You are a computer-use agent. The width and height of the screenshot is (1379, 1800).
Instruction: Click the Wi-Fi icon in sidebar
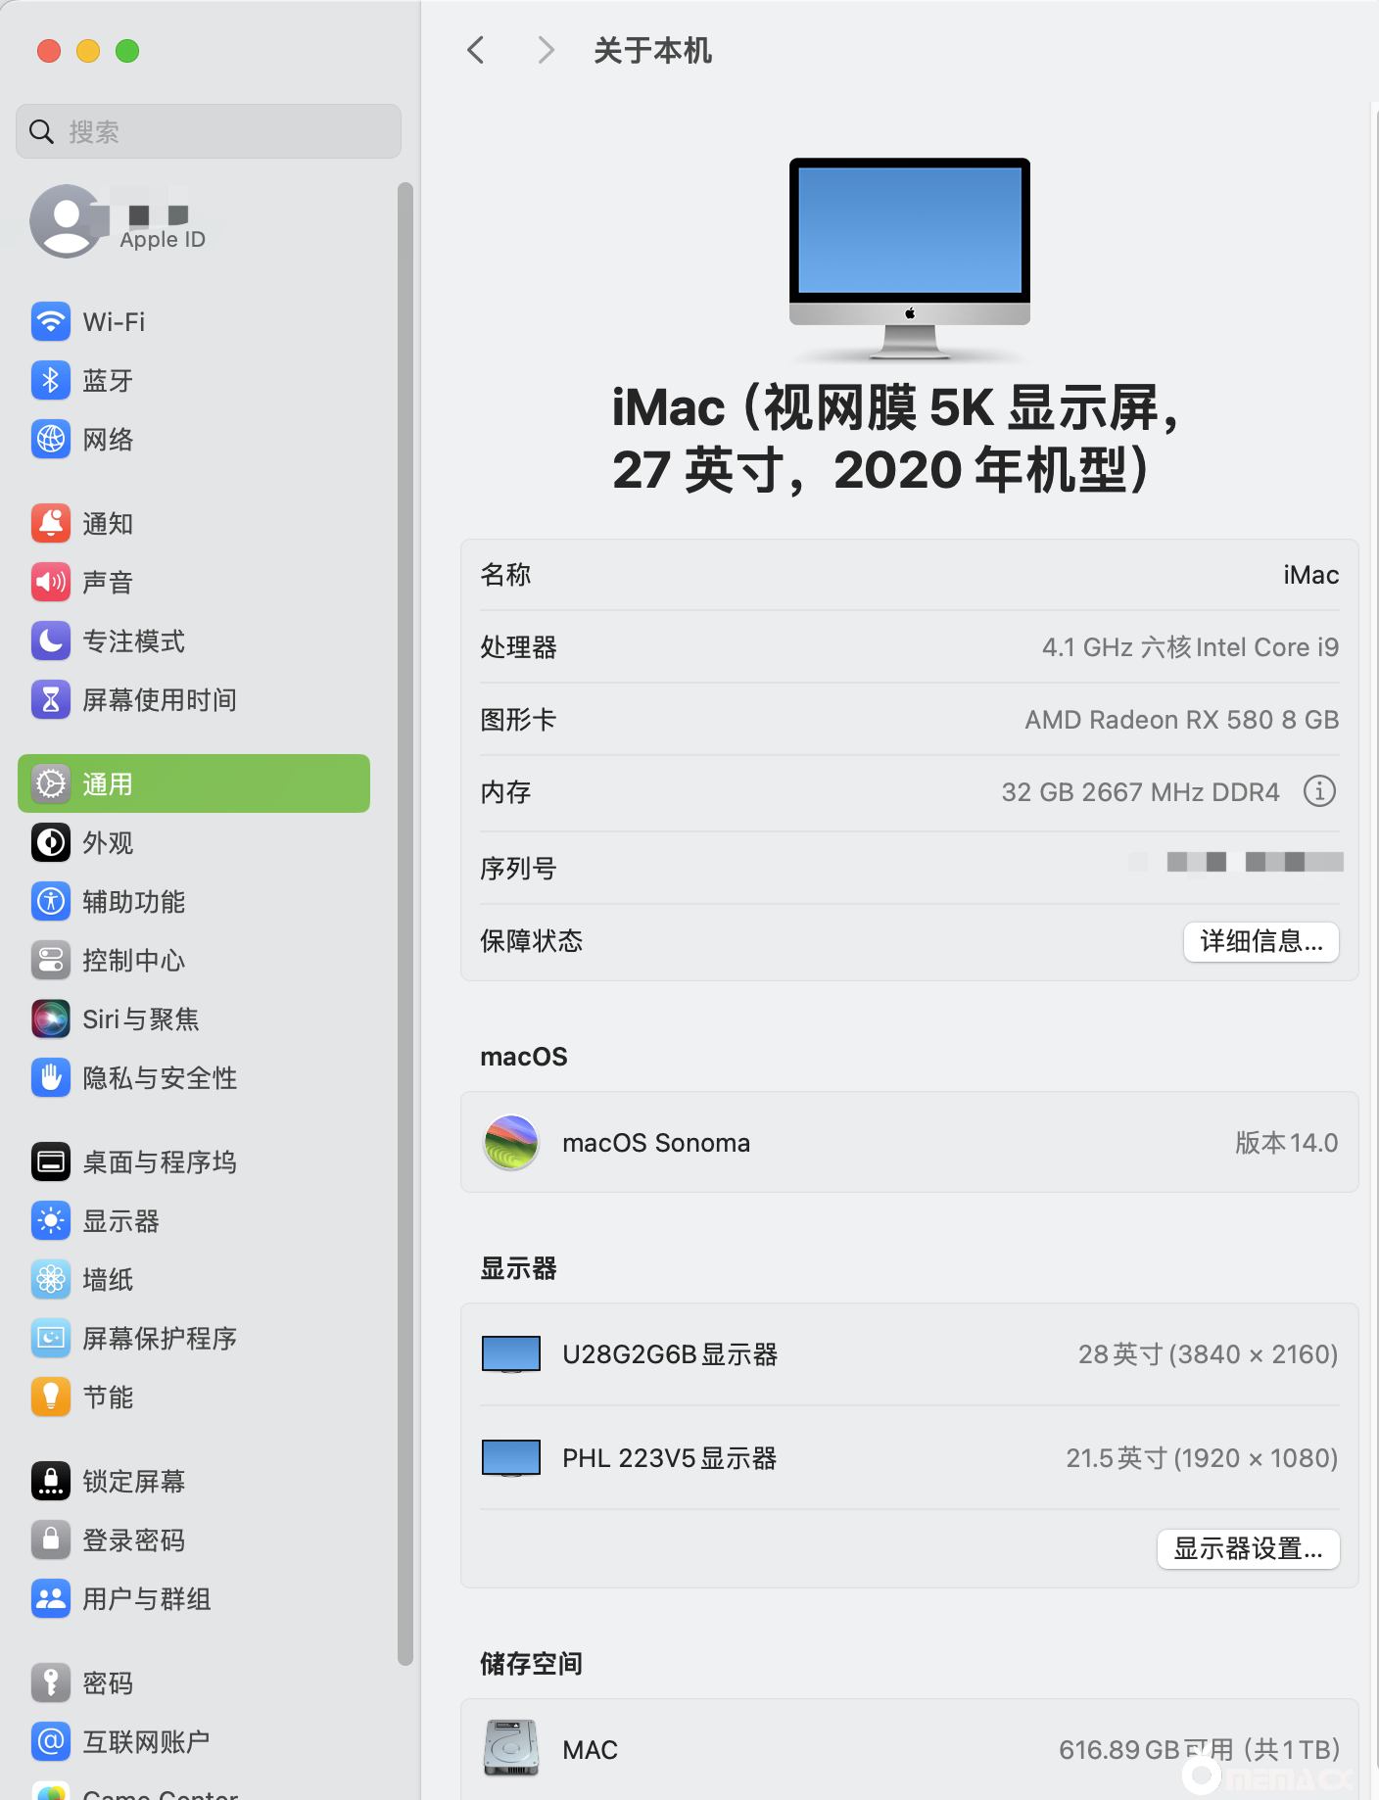(x=50, y=321)
